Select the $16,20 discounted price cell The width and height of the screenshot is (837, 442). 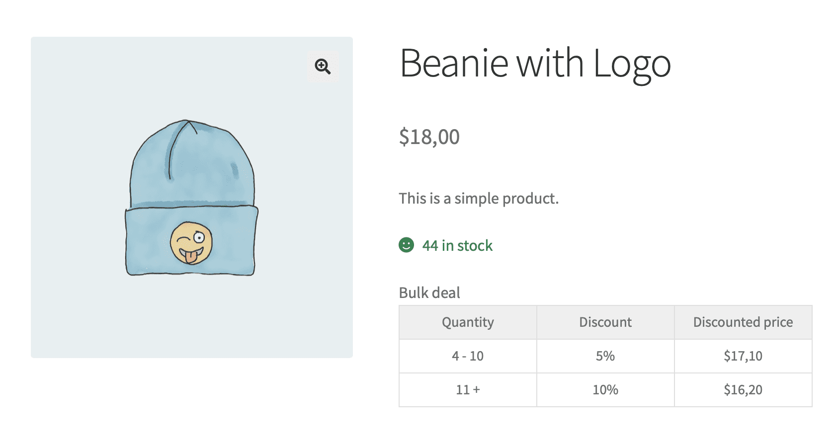point(743,390)
